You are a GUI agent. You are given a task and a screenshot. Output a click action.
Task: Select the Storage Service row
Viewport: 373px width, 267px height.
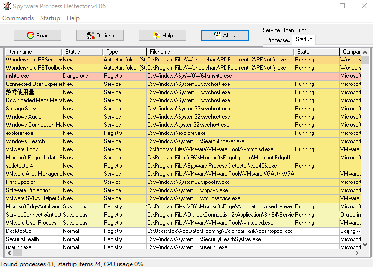pos(183,109)
